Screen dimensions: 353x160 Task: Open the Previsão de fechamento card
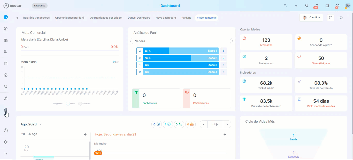click(x=266, y=103)
